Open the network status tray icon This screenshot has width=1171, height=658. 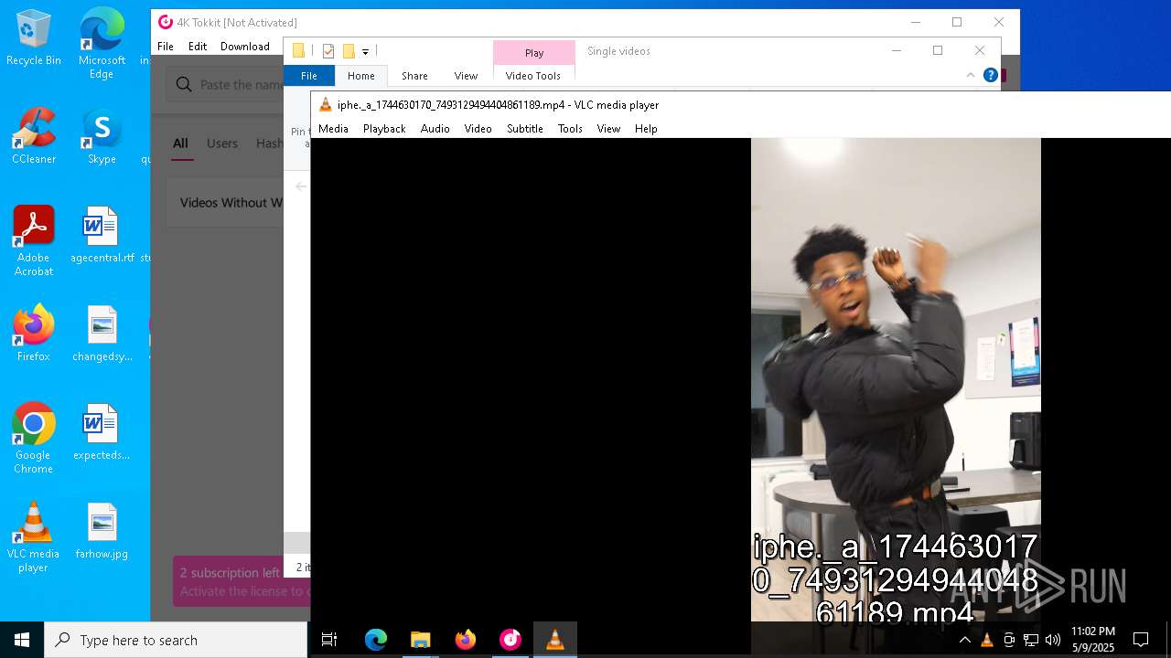pos(1031,640)
